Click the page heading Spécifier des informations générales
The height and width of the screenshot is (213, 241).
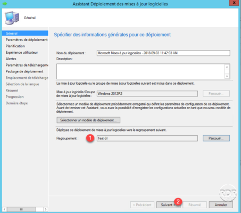coord(112,35)
